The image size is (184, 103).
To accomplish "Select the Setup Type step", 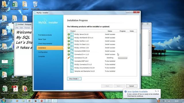I will pyautogui.click(x=42, y=39).
